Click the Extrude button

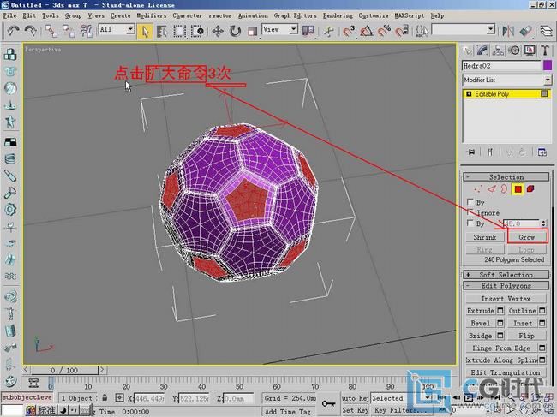481,311
